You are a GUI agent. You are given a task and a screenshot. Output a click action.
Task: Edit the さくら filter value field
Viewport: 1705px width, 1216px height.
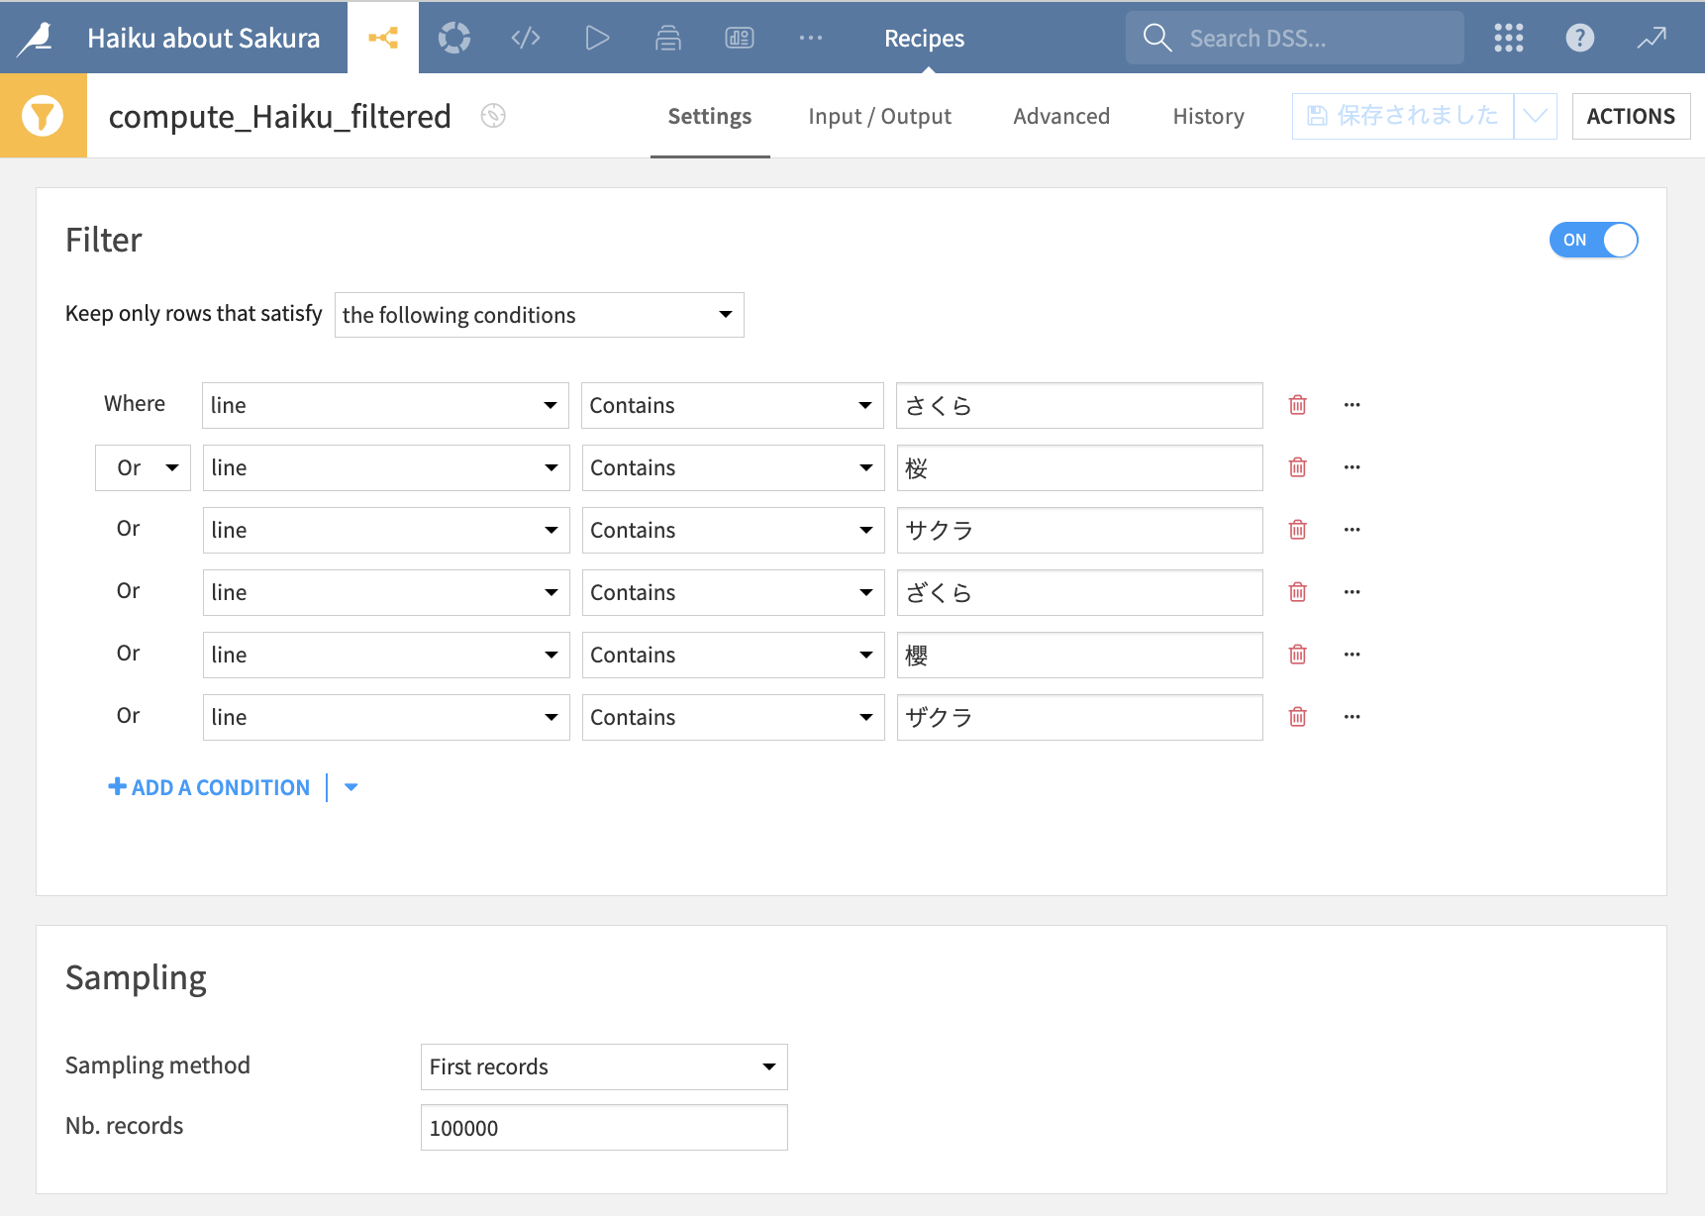(1079, 405)
